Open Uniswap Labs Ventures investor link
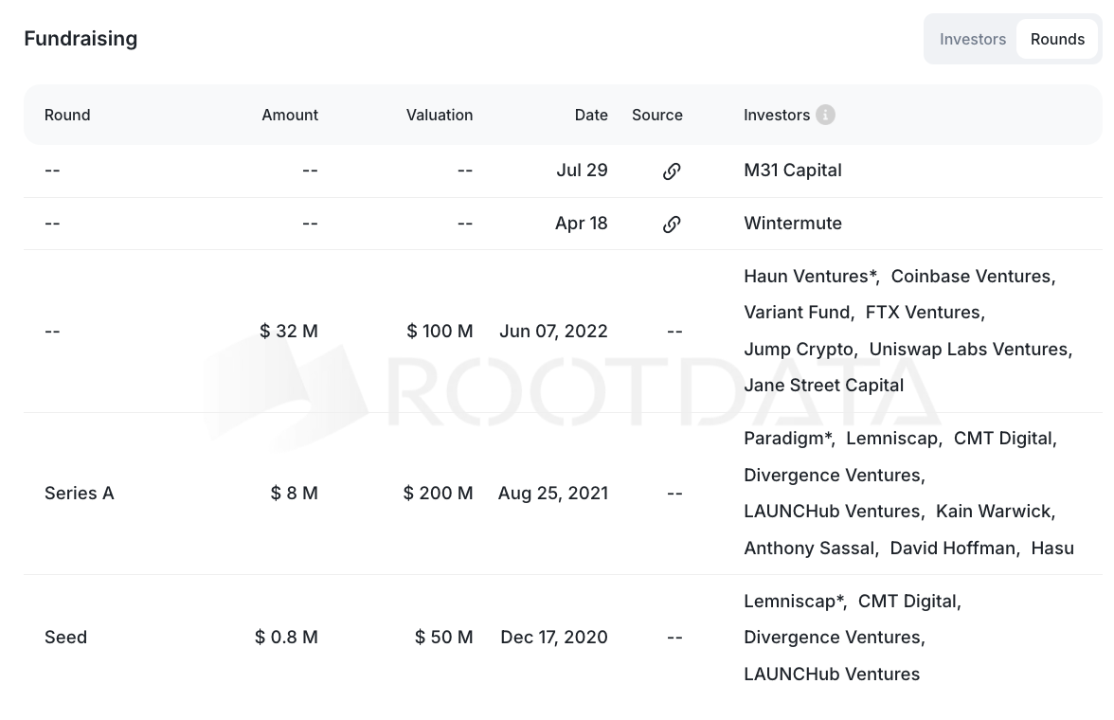 click(x=970, y=349)
